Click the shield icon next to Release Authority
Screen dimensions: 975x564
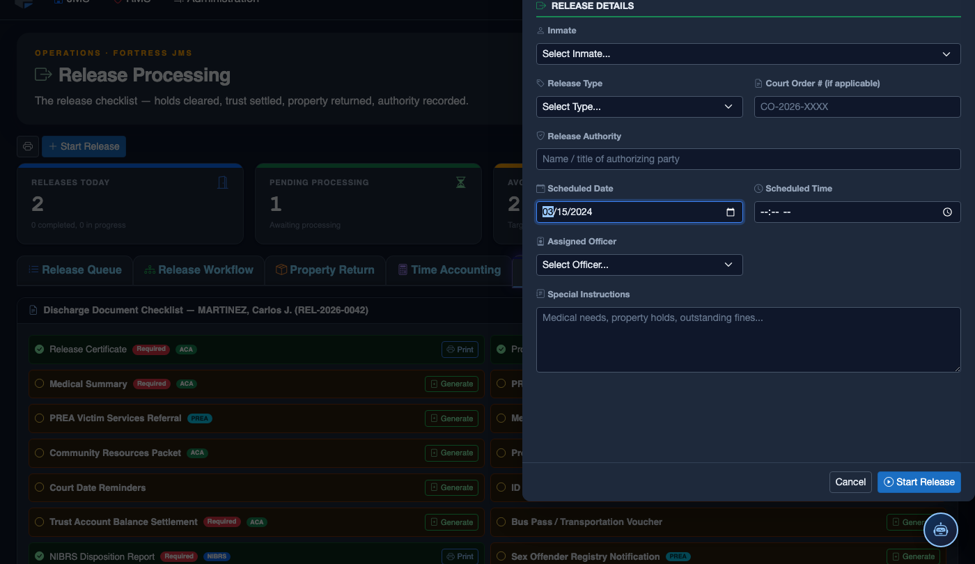541,136
